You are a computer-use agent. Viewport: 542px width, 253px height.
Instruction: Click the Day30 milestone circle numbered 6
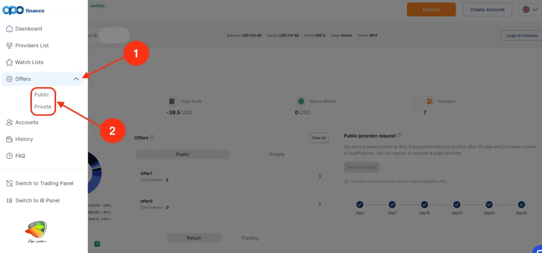click(521, 205)
